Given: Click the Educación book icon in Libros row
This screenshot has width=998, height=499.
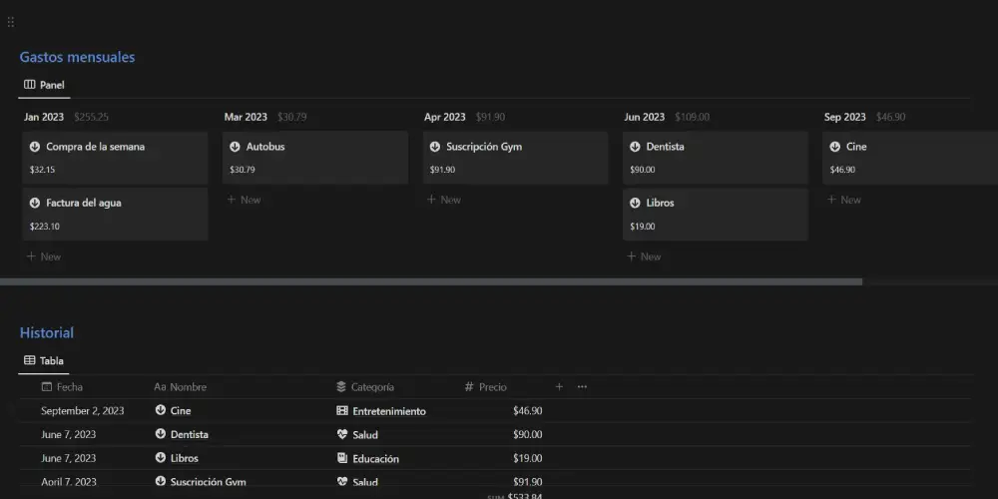Looking at the screenshot, I should point(342,459).
